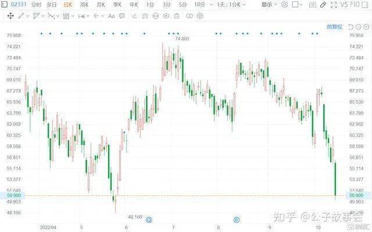Open chart settings gear beside 显示
372x232 pixels.
coord(284,5)
